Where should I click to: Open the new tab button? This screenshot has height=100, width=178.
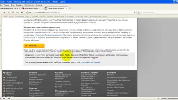(70, 8)
